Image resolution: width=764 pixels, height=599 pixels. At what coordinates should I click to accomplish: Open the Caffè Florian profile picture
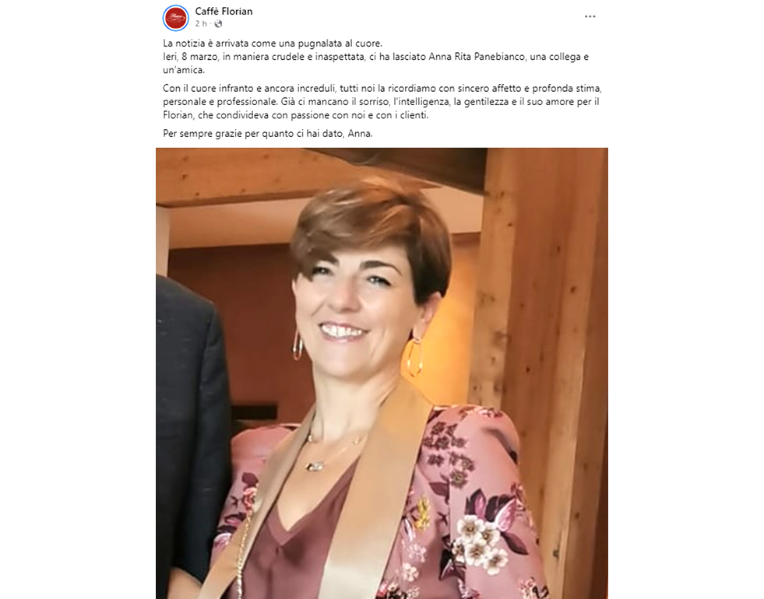coord(175,18)
